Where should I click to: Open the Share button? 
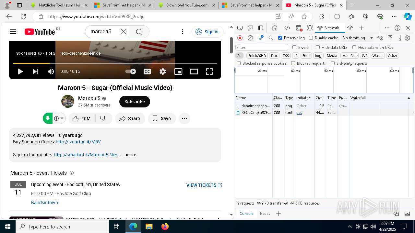[129, 118]
